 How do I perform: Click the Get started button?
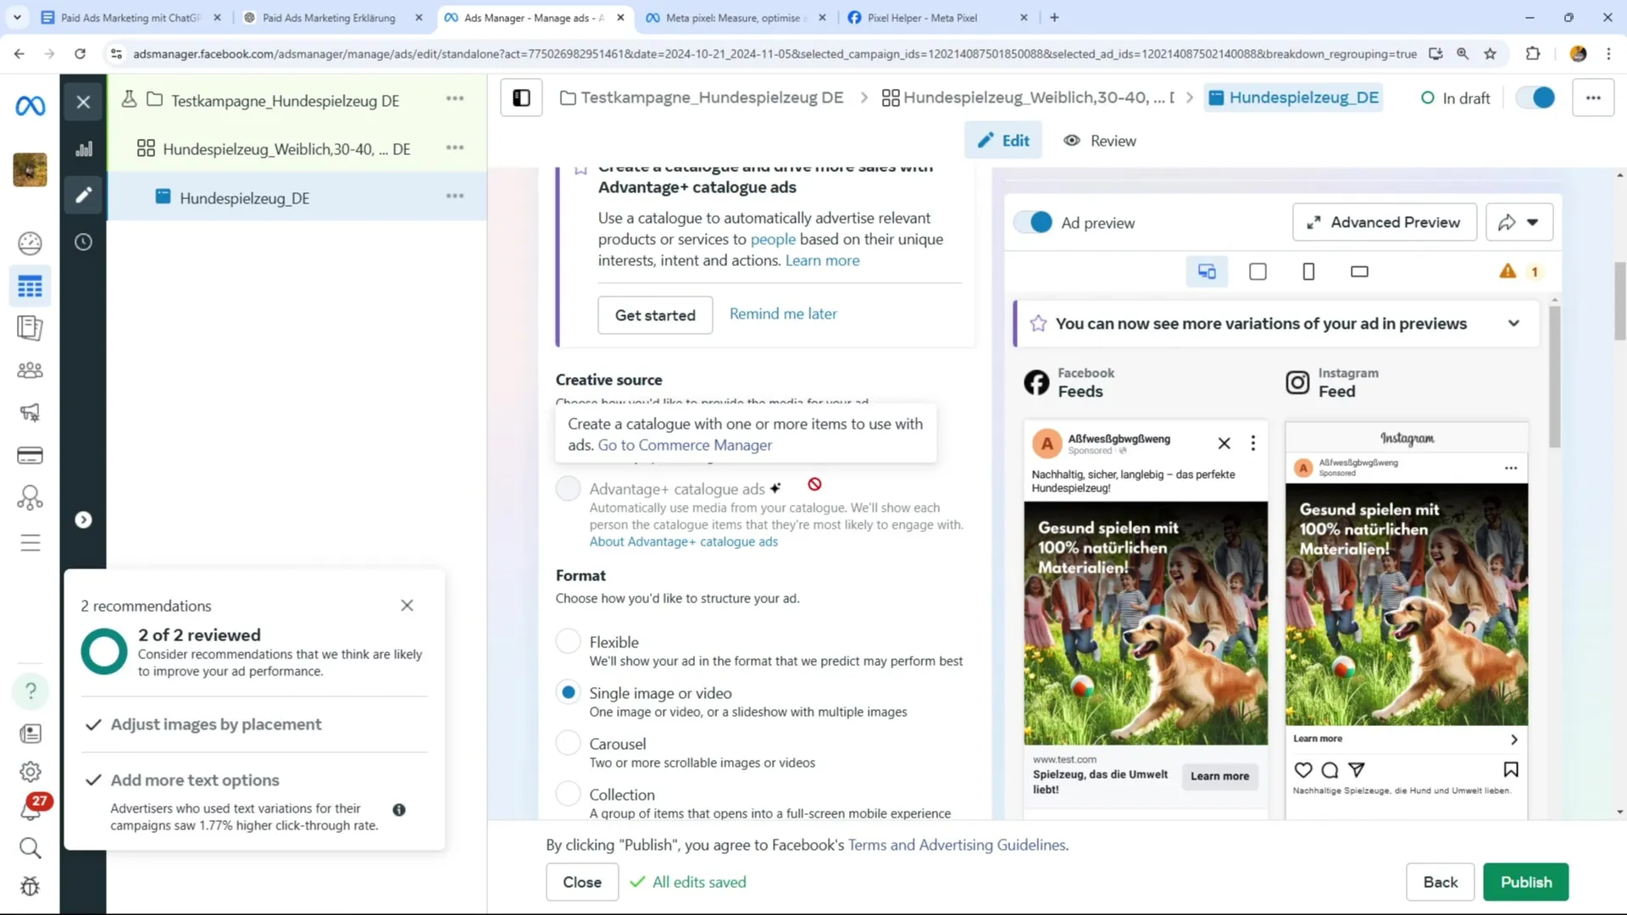655,315
